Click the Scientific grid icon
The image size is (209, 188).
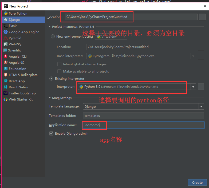click(x=5, y=50)
